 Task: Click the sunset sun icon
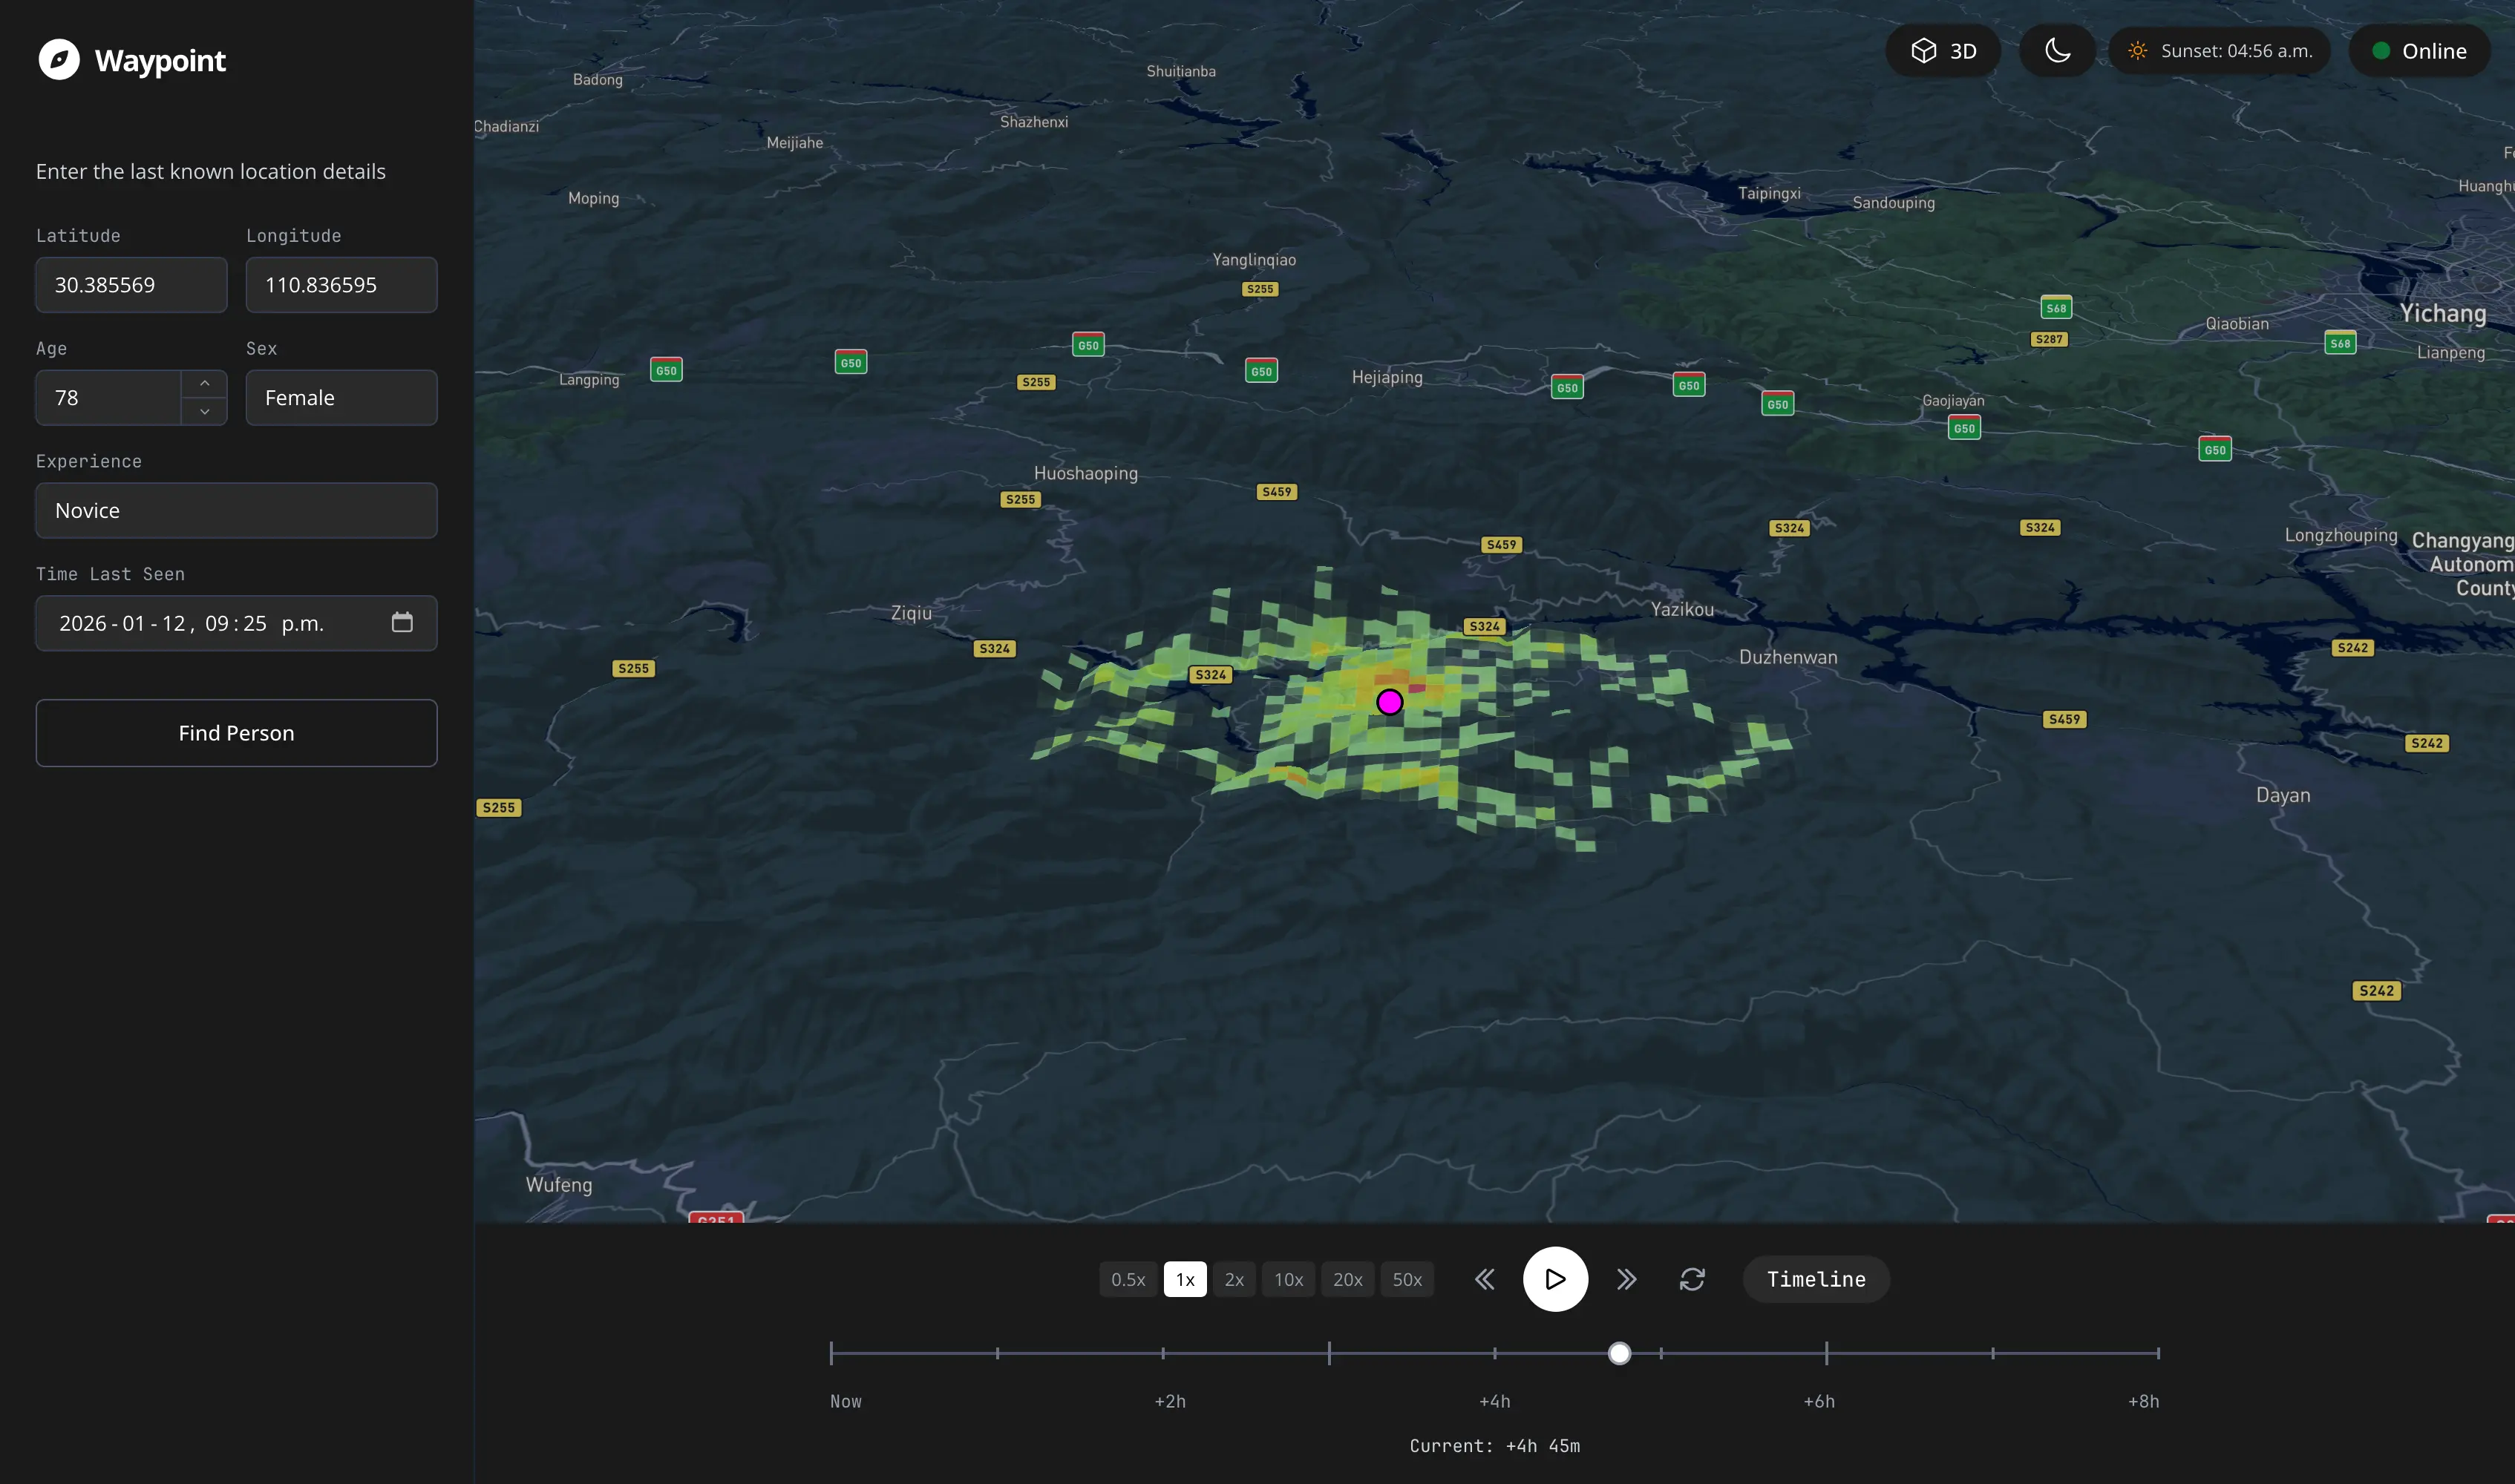click(x=2138, y=50)
